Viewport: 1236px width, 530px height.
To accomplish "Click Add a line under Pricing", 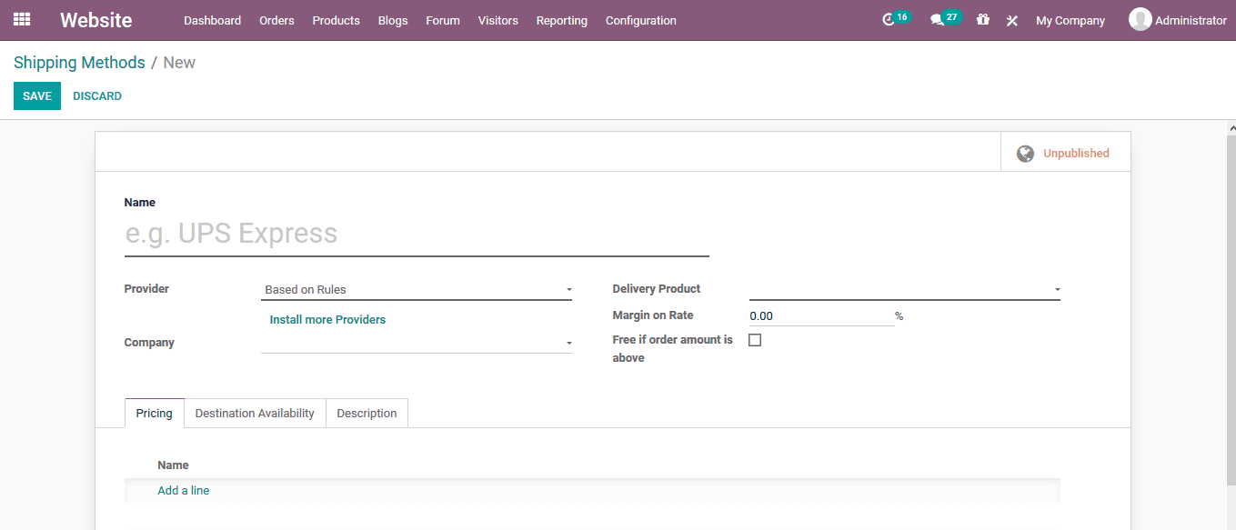I will 183,490.
